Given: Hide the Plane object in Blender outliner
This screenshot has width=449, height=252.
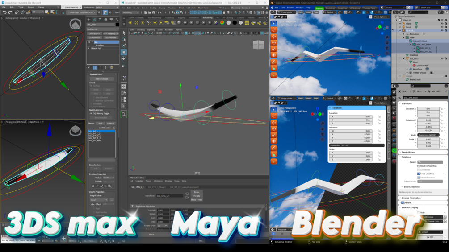Looking at the screenshot, I should pos(442,24).
